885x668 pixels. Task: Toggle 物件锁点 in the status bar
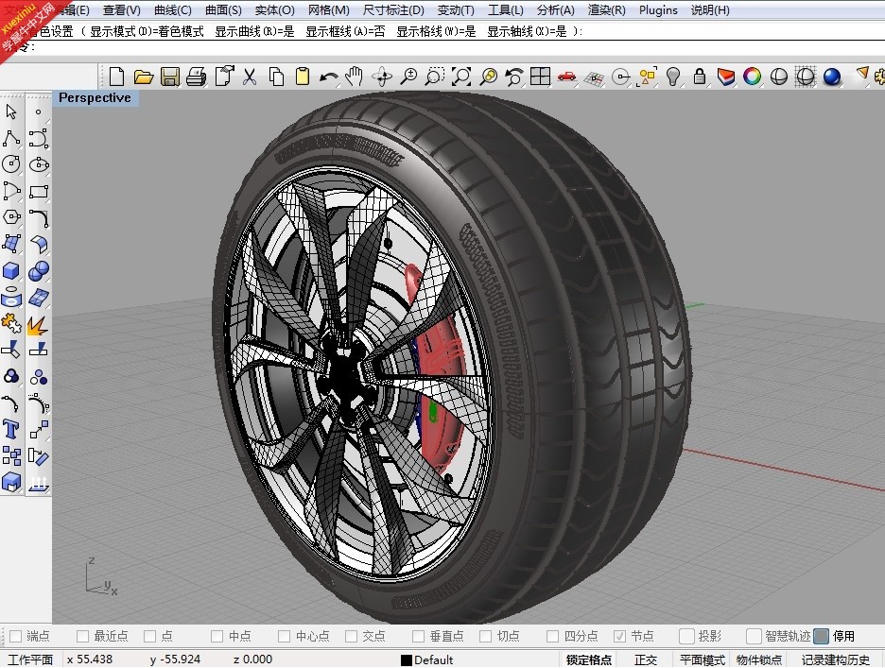759,659
